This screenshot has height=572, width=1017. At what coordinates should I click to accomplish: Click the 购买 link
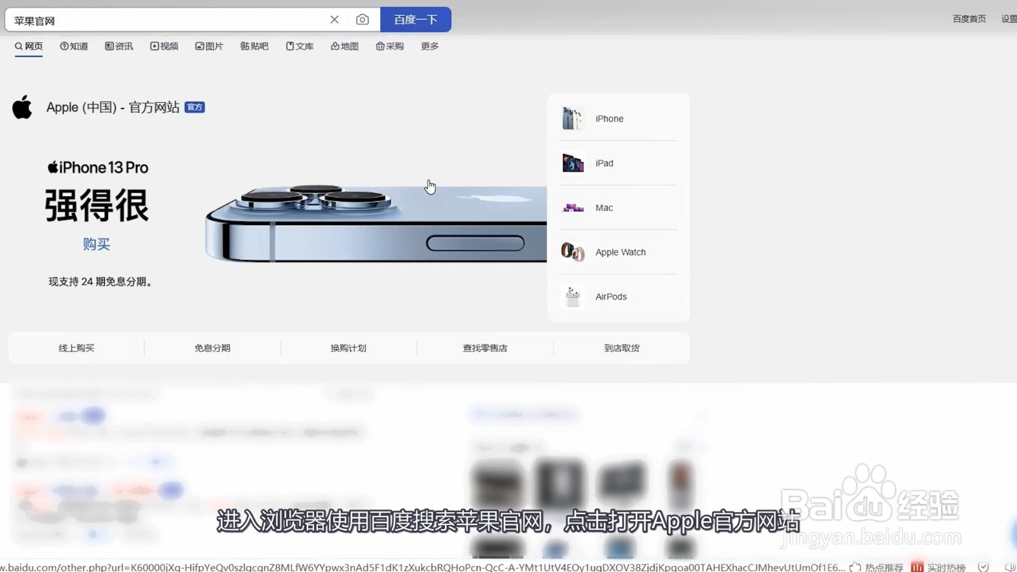pyautogui.click(x=97, y=244)
